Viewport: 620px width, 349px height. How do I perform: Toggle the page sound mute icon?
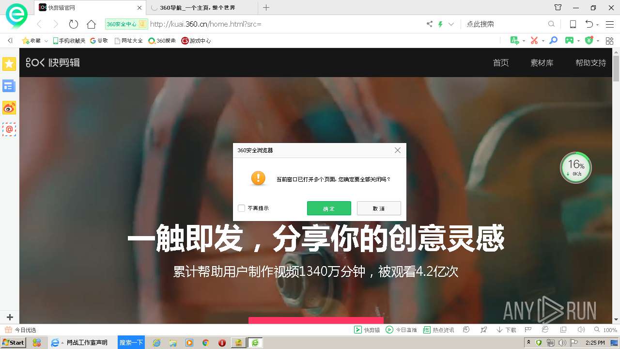pos(581,330)
